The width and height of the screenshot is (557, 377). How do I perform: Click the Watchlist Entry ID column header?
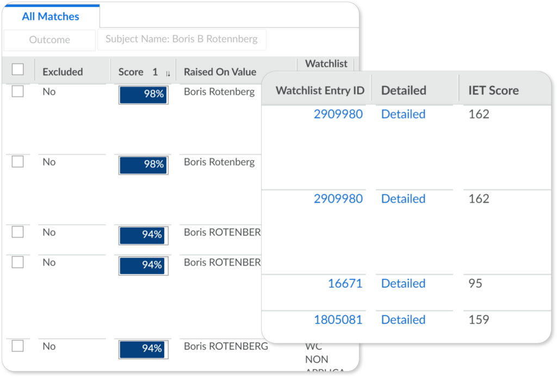point(320,90)
